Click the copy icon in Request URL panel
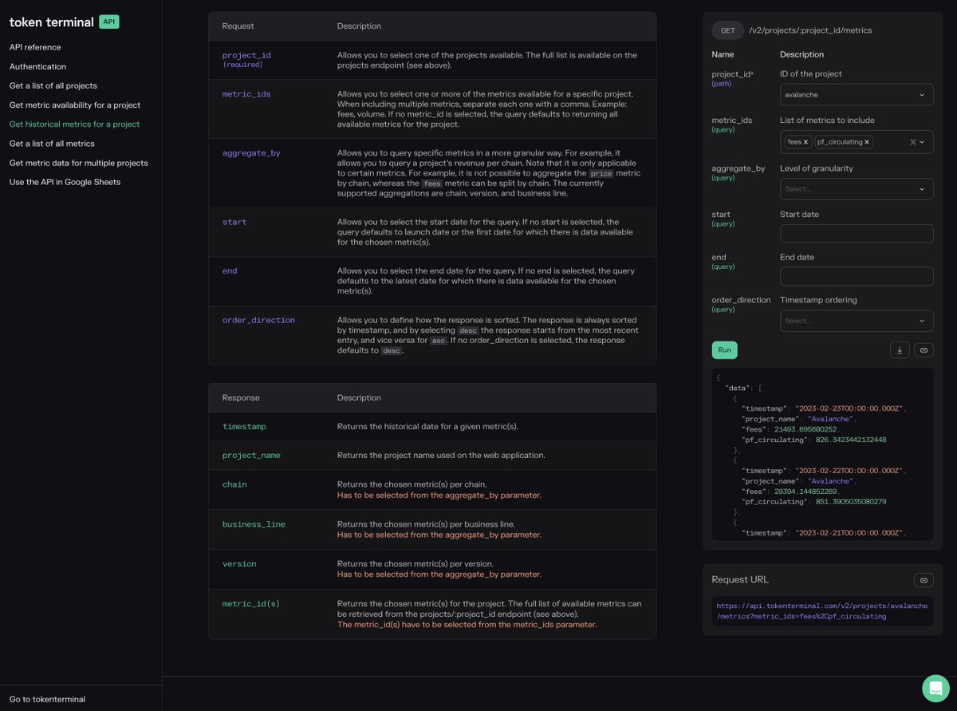 (924, 580)
